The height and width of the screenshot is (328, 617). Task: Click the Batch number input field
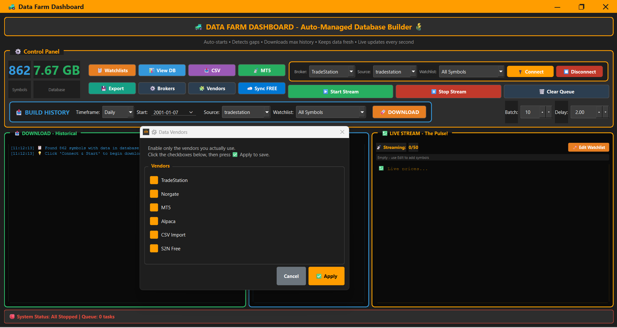(530, 112)
